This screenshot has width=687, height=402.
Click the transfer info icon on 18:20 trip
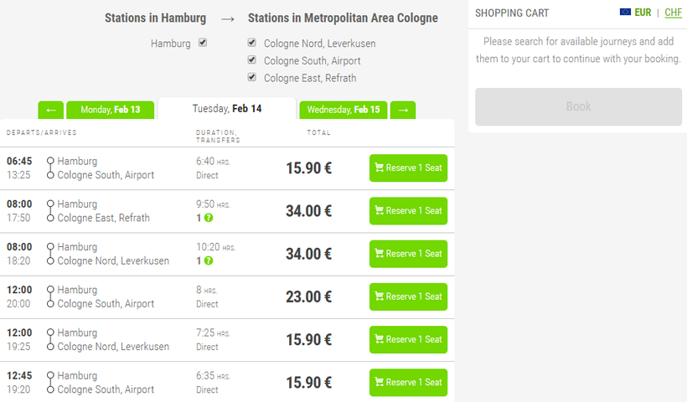point(209,260)
